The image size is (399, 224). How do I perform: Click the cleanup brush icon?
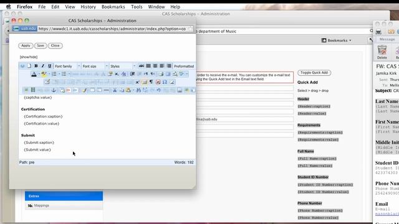(x=84, y=90)
